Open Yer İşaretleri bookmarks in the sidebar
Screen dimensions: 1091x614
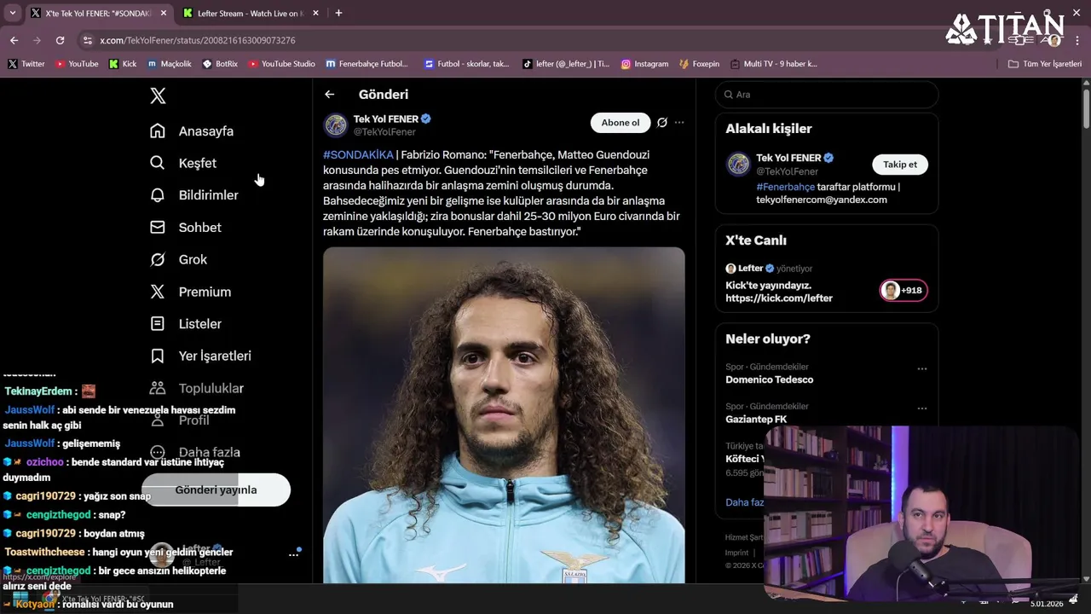(x=201, y=356)
